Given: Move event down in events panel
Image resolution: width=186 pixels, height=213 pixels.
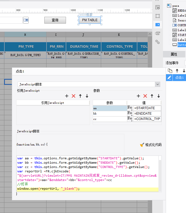Looking at the screenshot, I should [x=184, y=71].
